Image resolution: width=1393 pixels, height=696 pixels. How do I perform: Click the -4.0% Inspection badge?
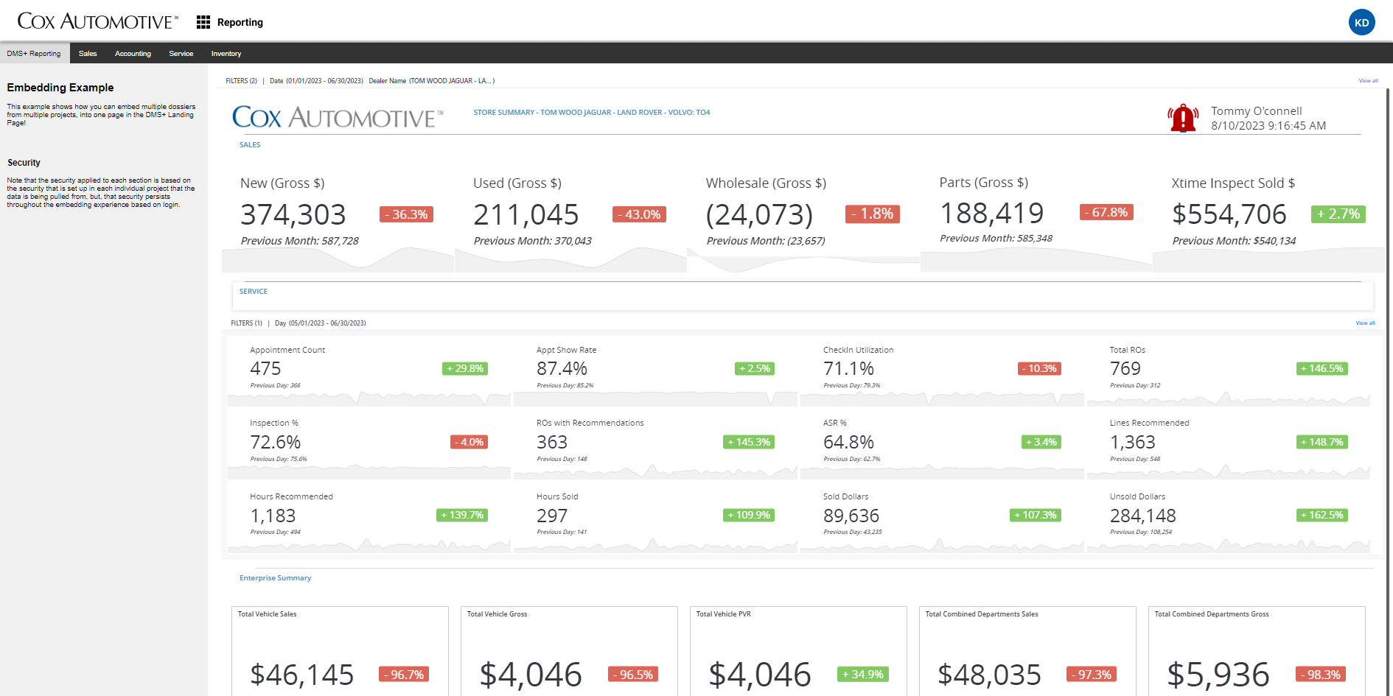[x=469, y=442]
